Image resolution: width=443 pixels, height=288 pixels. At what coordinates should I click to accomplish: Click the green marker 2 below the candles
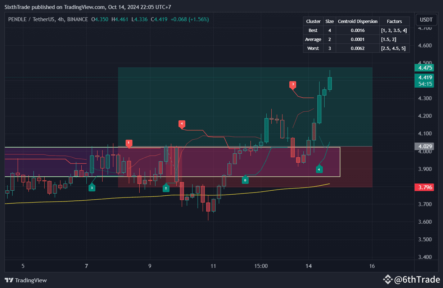pos(166,187)
